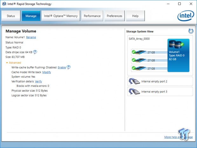Refresh the Storage System View
This screenshot has height=148, width=197.
(x=191, y=31)
